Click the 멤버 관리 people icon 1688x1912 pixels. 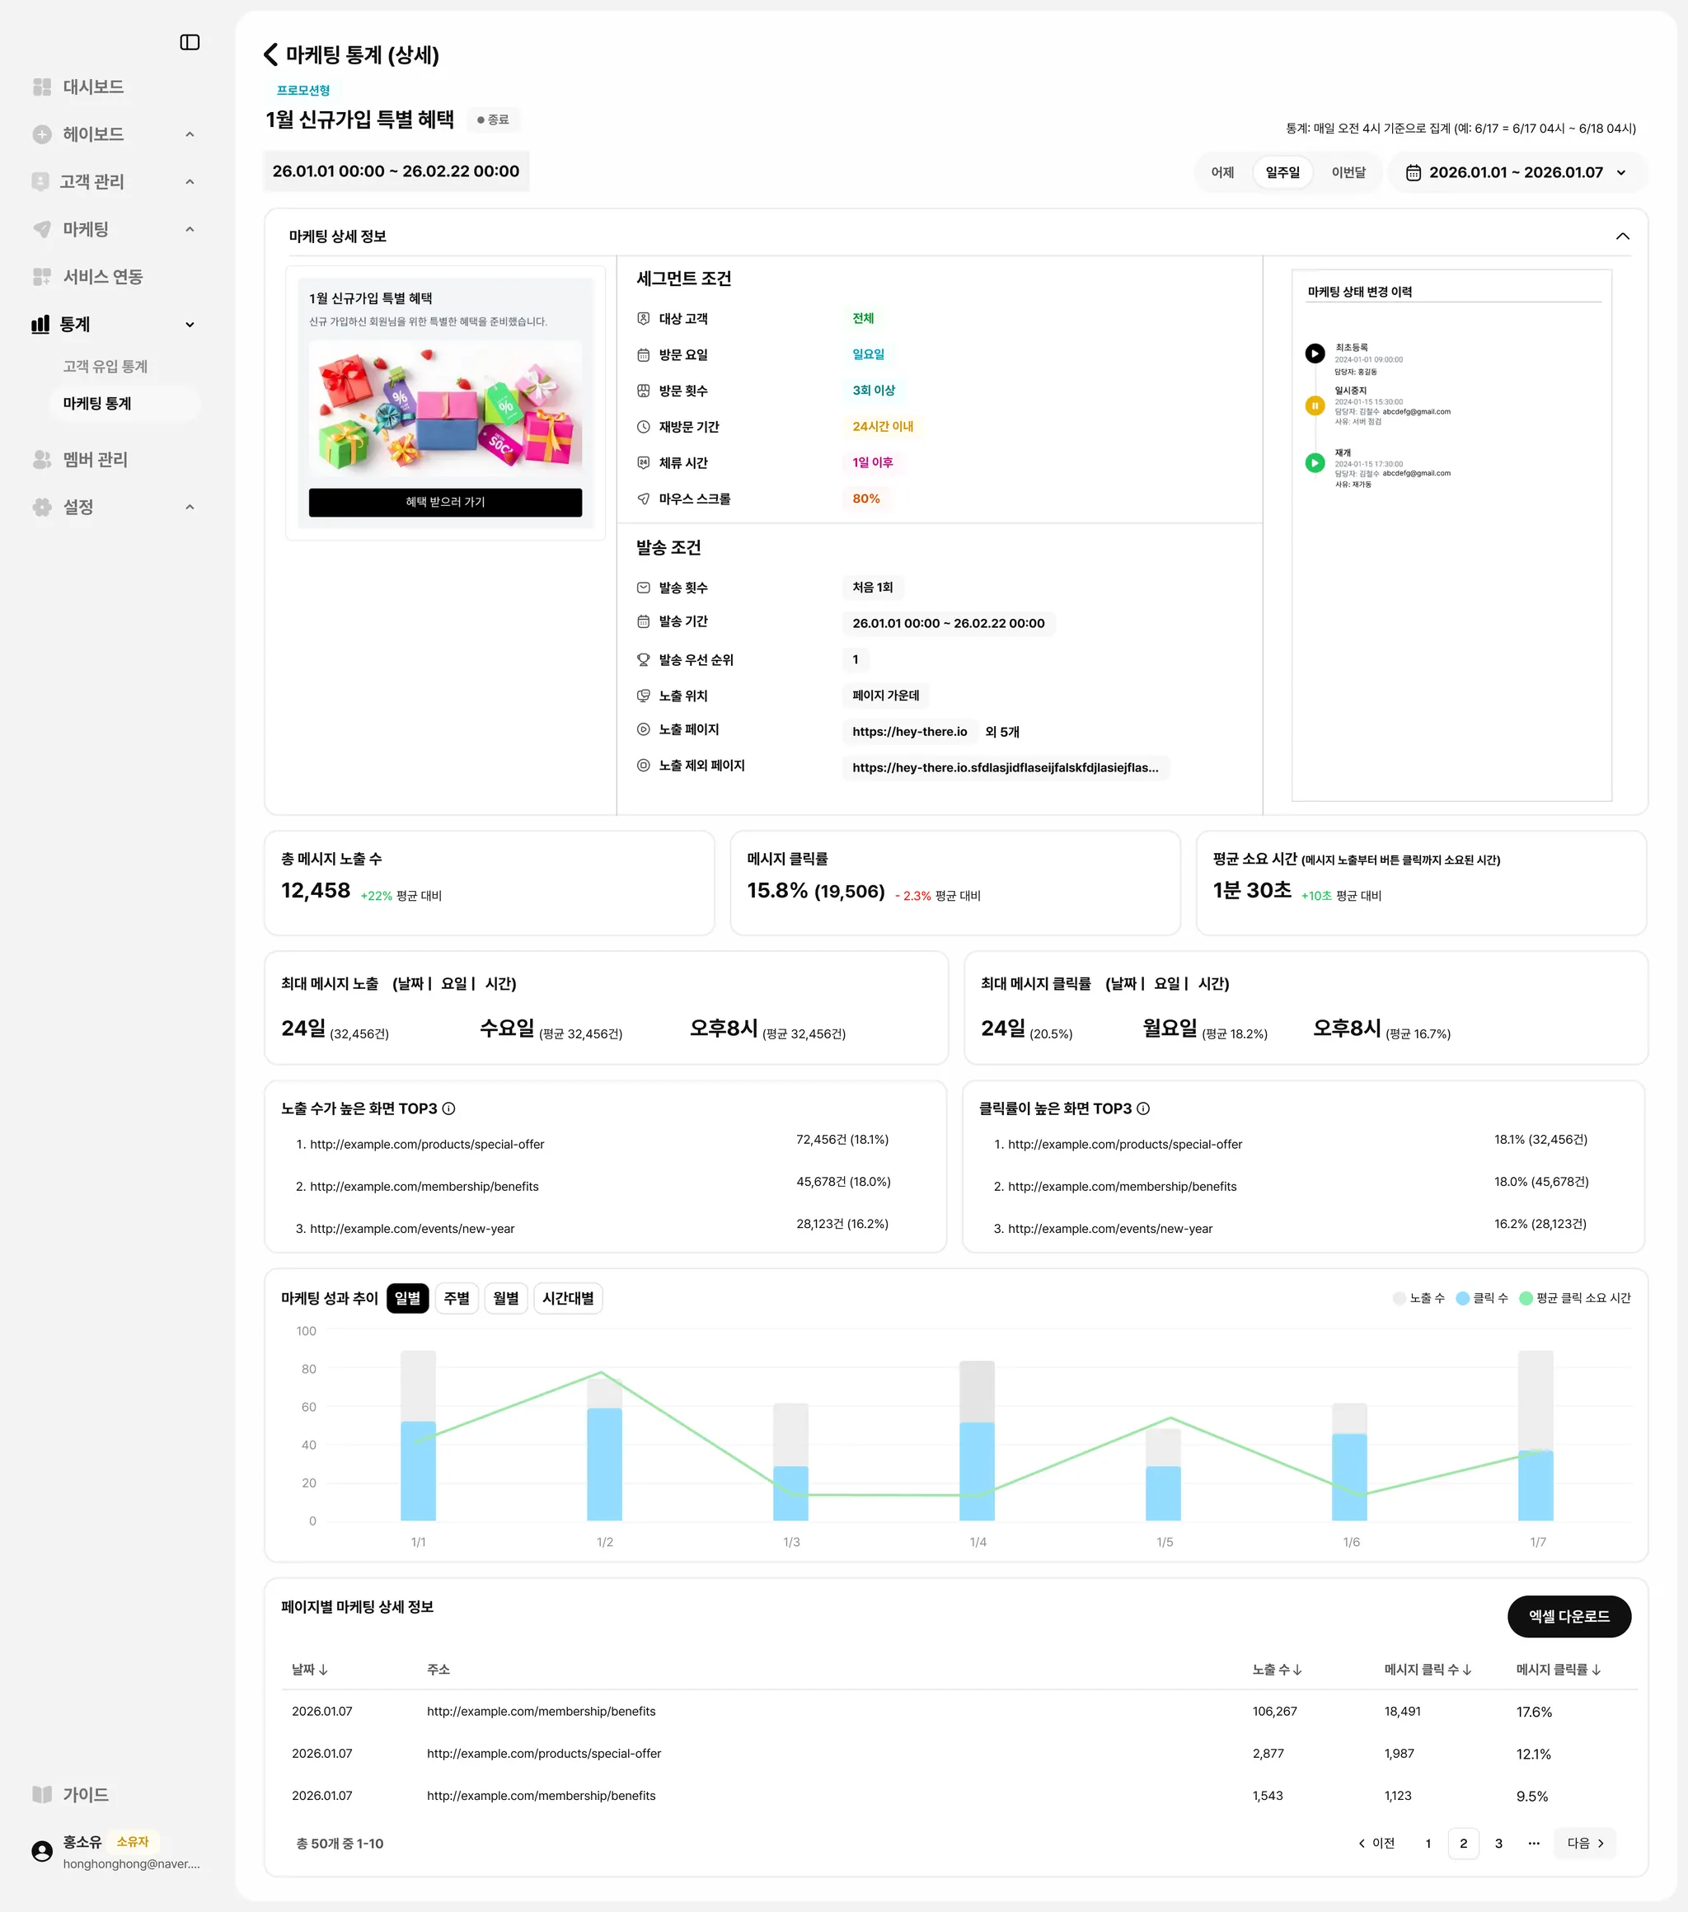point(42,459)
